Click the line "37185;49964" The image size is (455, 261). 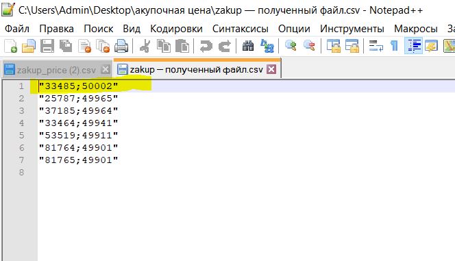78,111
